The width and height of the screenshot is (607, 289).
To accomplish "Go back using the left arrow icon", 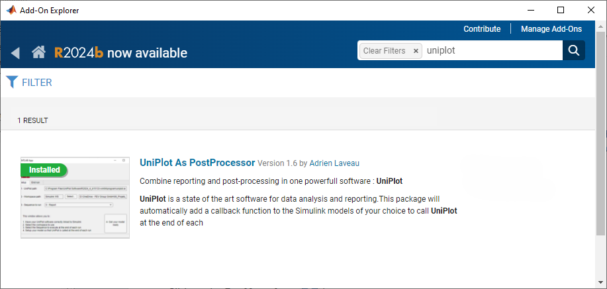I will [x=16, y=53].
